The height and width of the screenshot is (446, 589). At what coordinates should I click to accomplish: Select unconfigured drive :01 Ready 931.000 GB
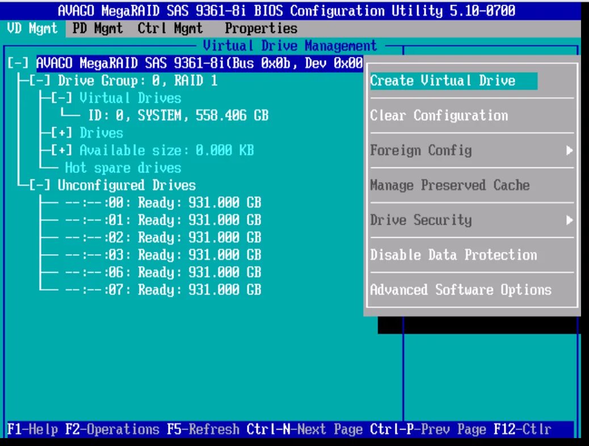(x=163, y=220)
